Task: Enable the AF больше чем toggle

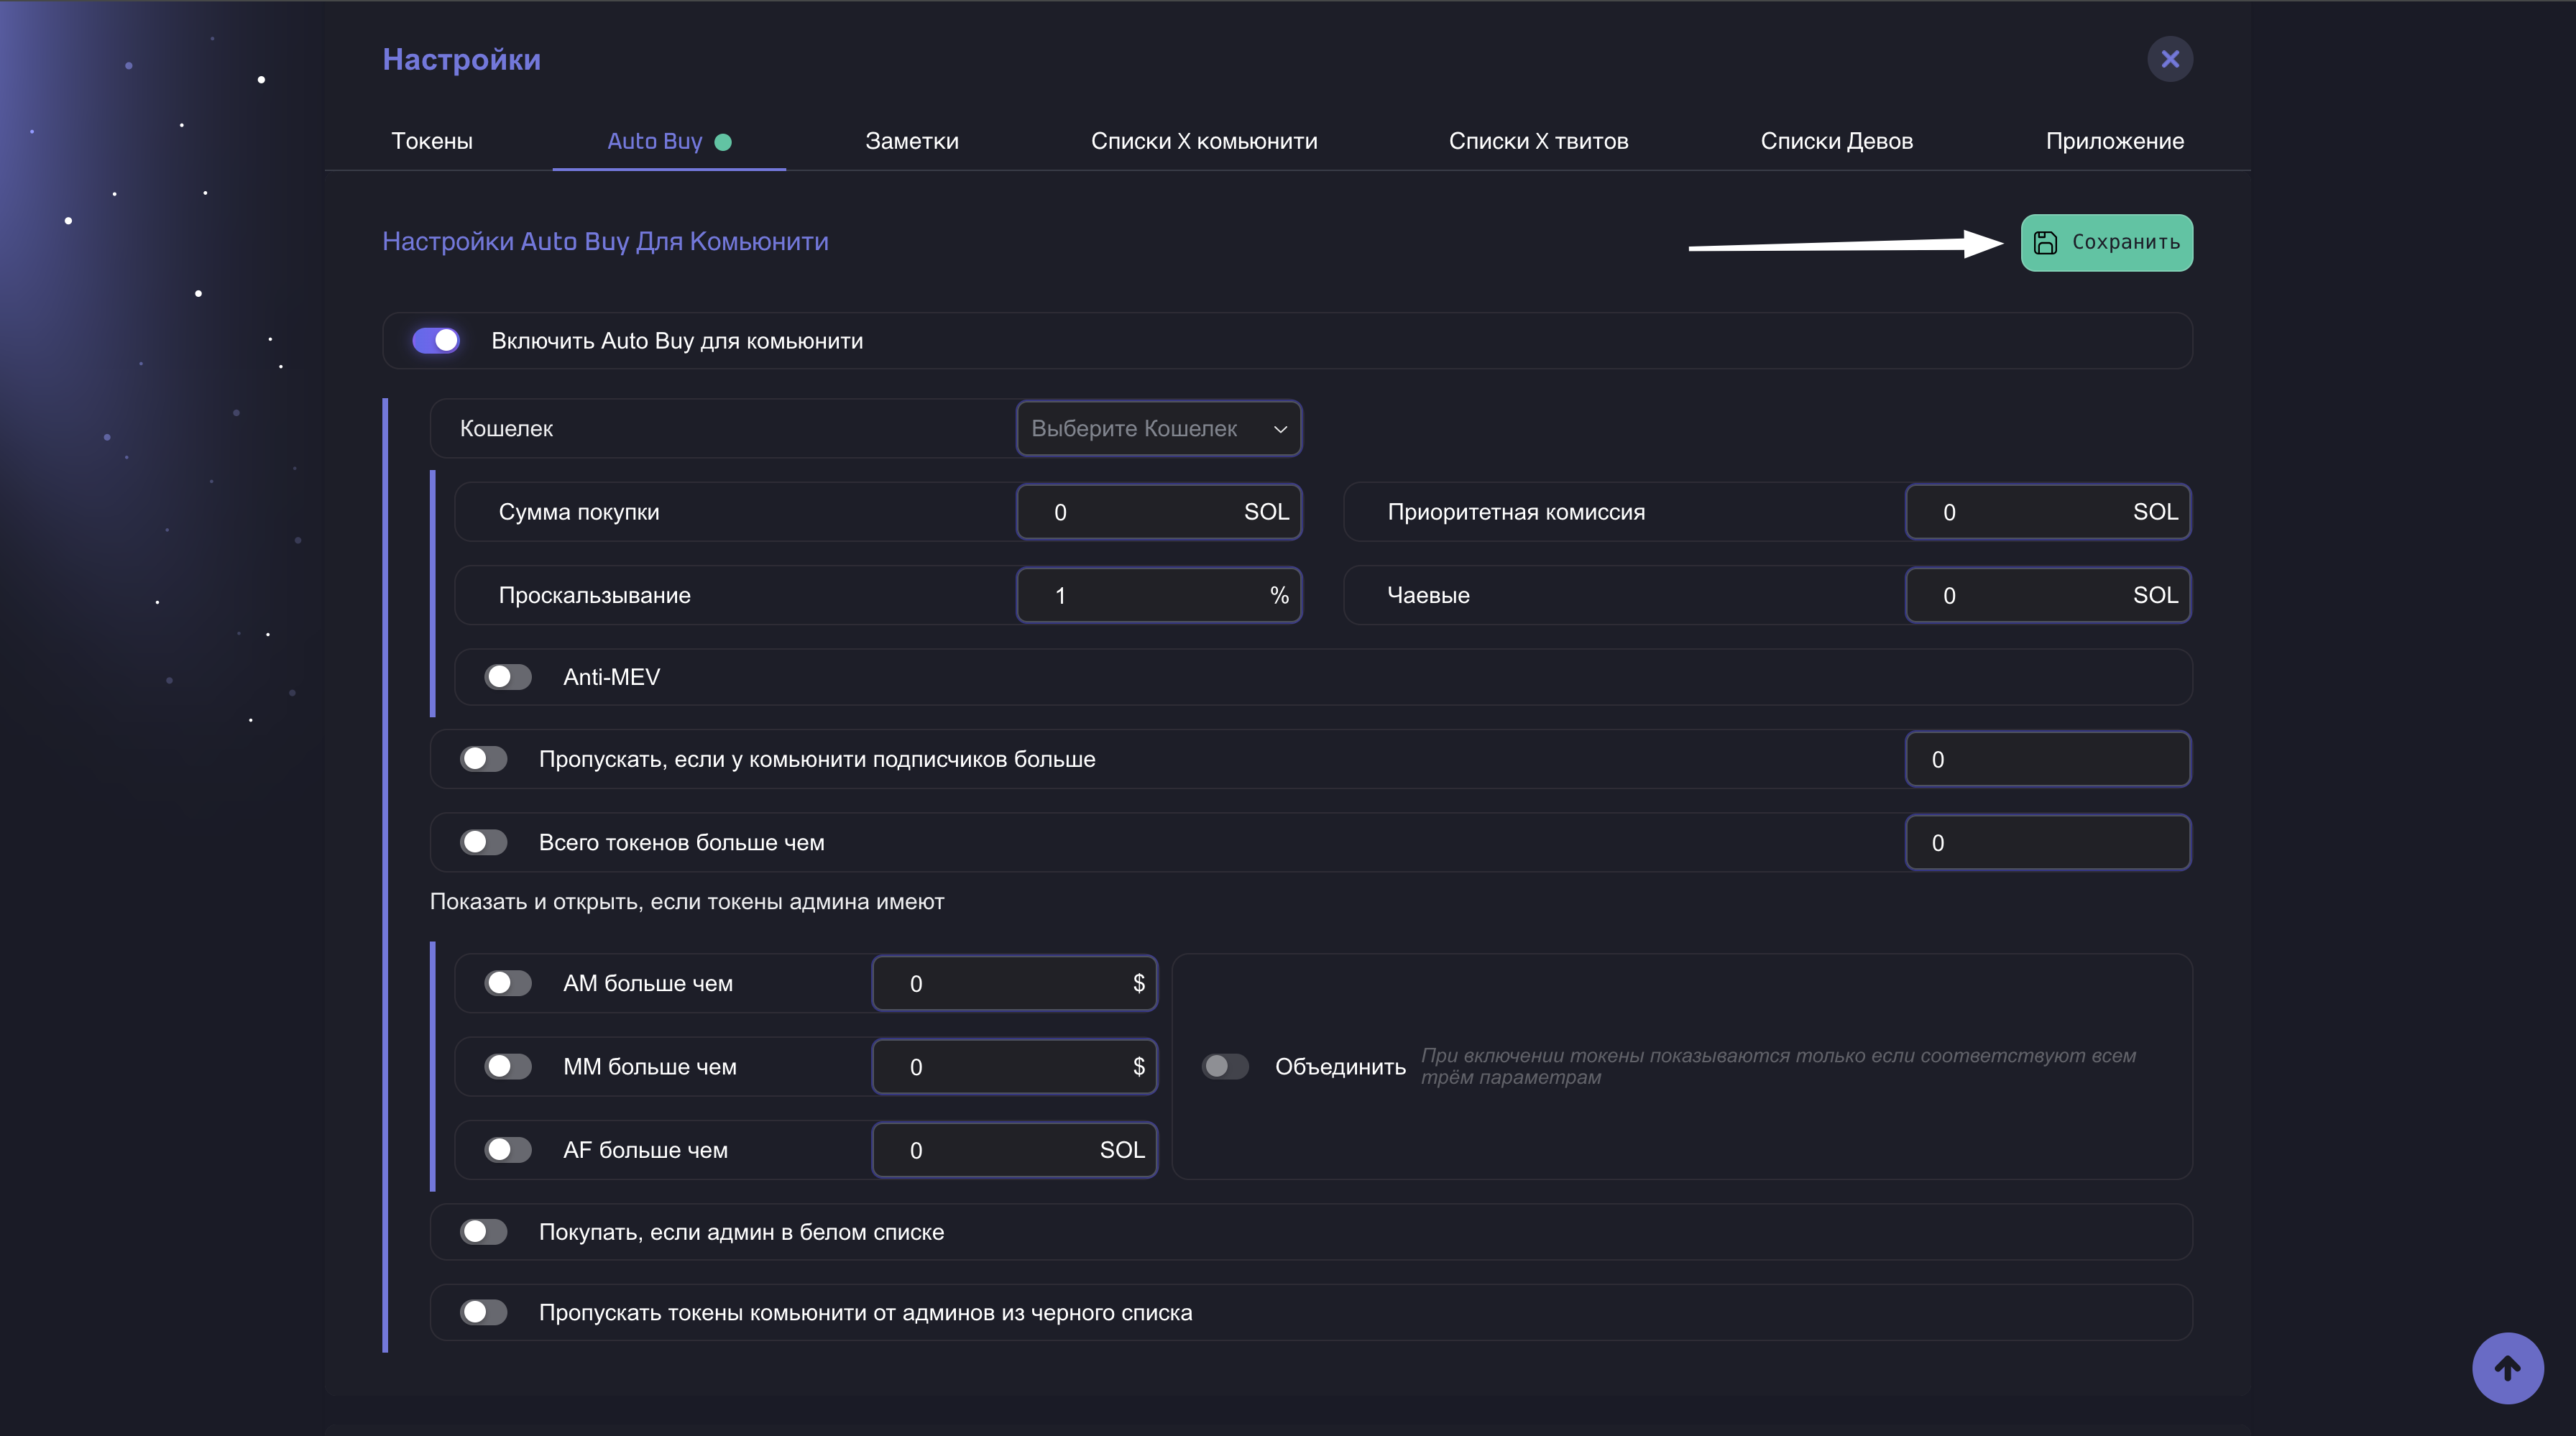Action: (508, 1150)
